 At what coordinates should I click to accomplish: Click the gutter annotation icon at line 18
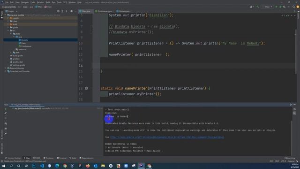pyautogui.click(x=86, y=88)
